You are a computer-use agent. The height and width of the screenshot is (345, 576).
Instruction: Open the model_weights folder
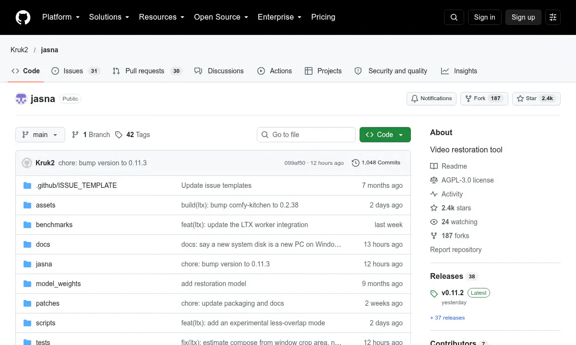(59, 284)
